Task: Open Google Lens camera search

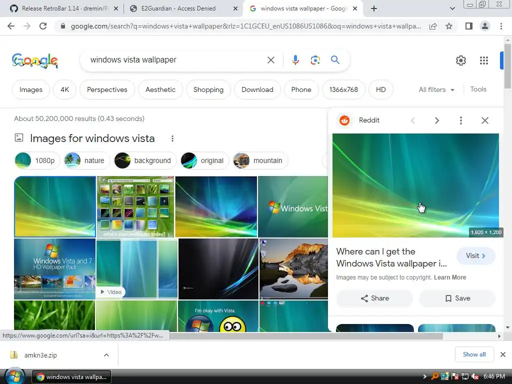Action: [x=315, y=60]
